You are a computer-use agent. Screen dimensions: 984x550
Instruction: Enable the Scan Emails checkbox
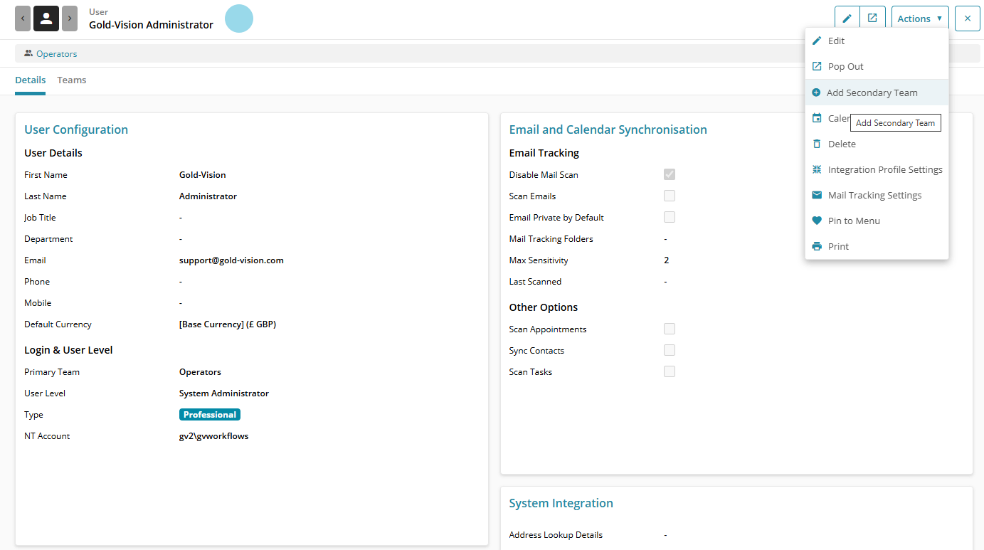(x=670, y=196)
